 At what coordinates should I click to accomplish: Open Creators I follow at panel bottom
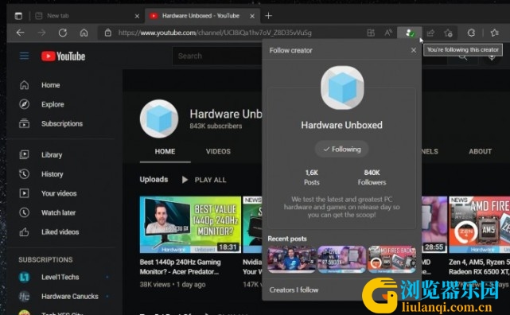coord(294,290)
